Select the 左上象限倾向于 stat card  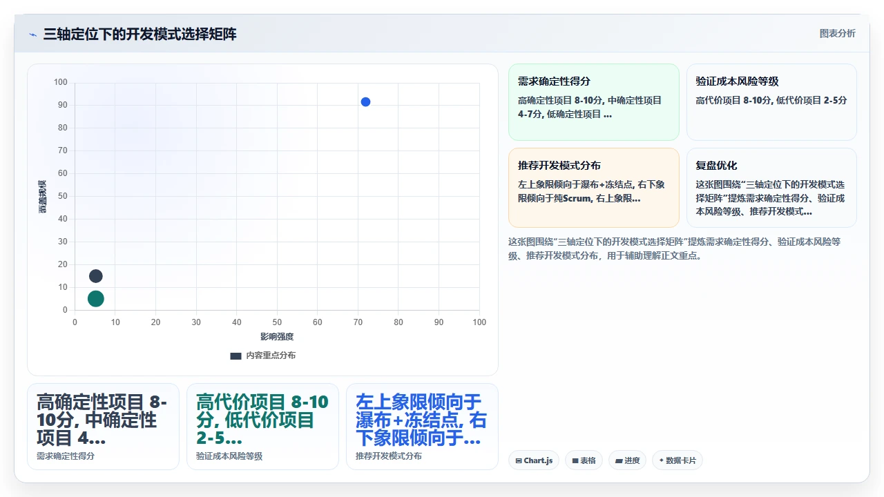422,427
